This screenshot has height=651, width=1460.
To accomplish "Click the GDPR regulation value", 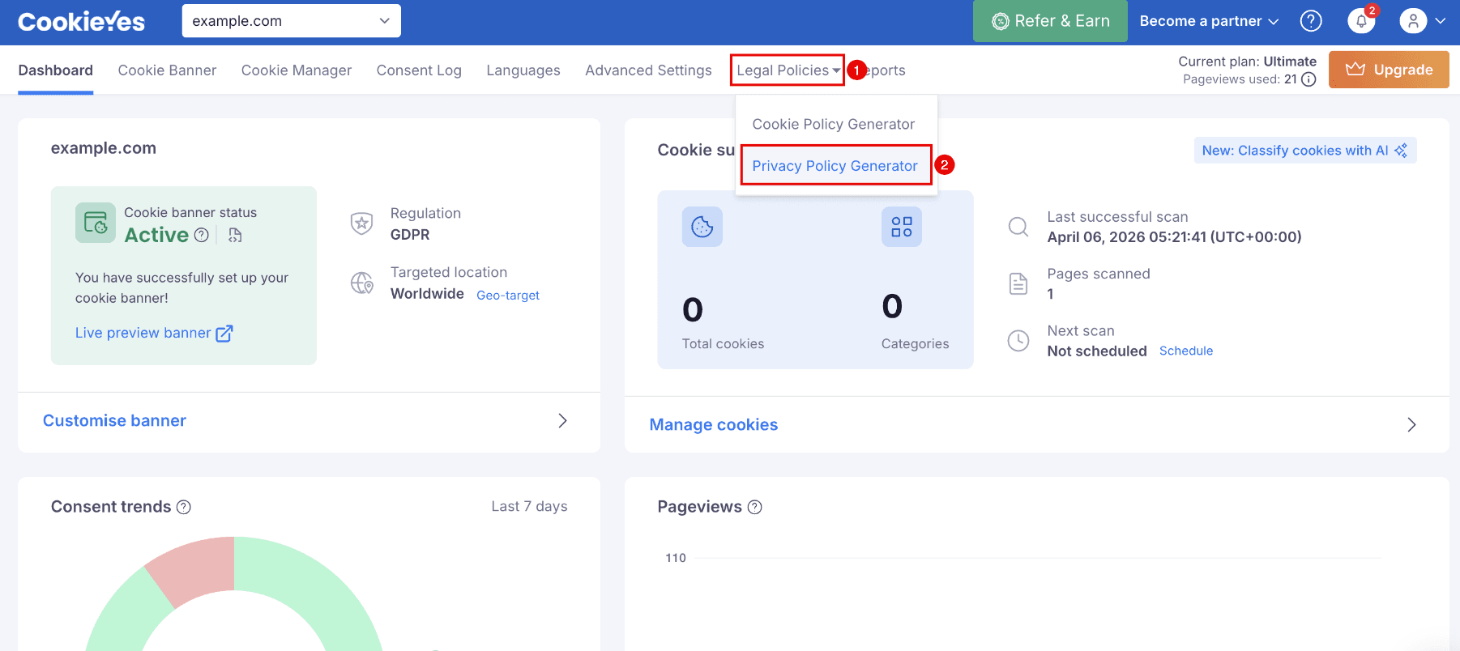I will pos(410,235).
